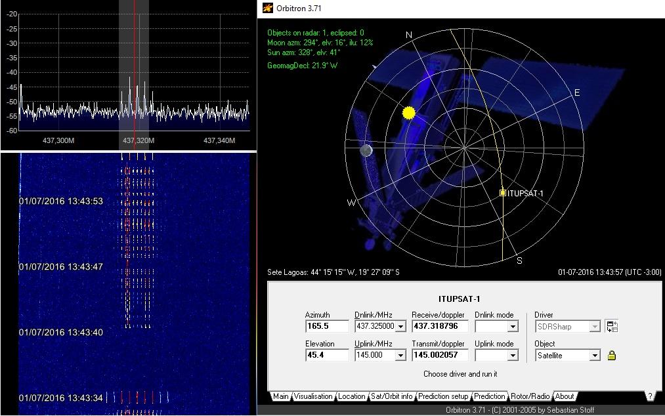Click the Sun icon on radar
This screenshot has width=665, height=416.
[x=409, y=113]
